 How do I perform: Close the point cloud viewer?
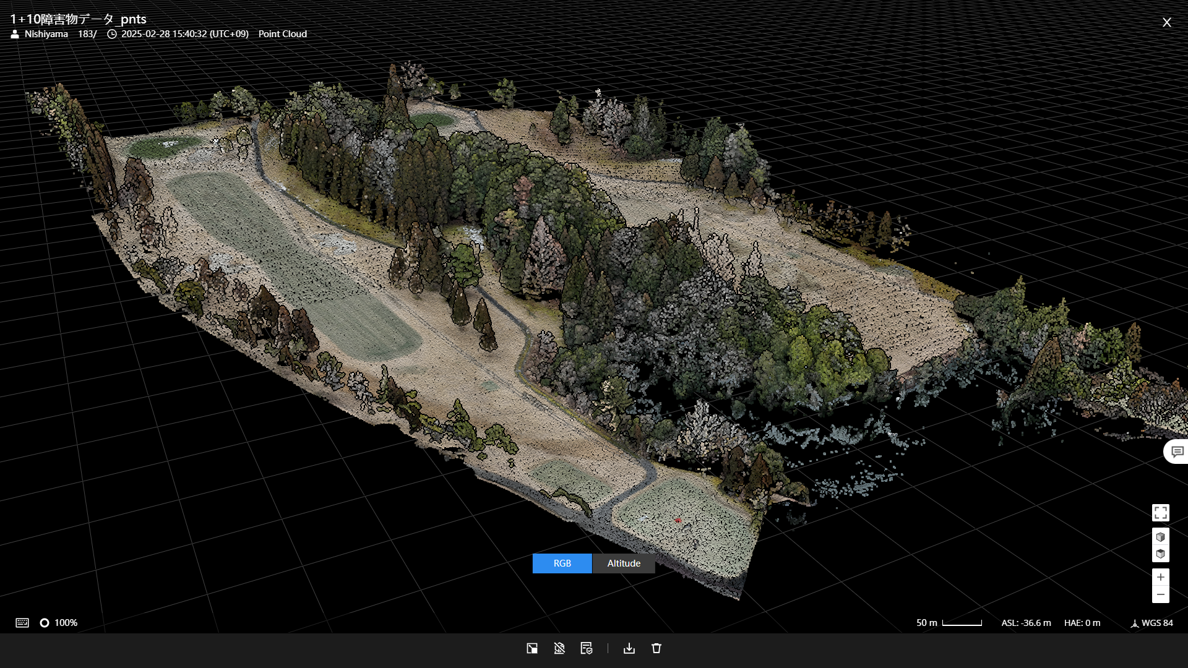click(x=1166, y=22)
